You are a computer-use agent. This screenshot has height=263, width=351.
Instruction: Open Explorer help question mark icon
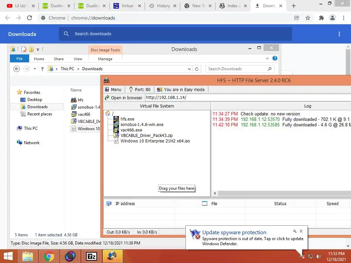(x=275, y=58)
